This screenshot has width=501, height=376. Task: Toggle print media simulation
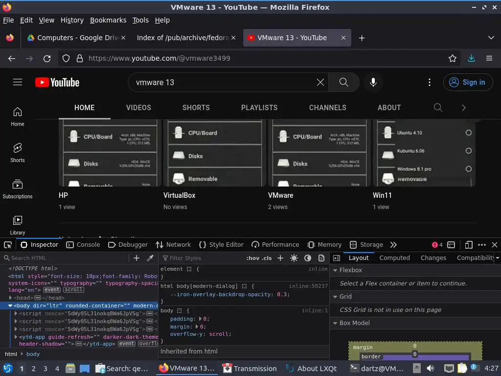pos(321,258)
